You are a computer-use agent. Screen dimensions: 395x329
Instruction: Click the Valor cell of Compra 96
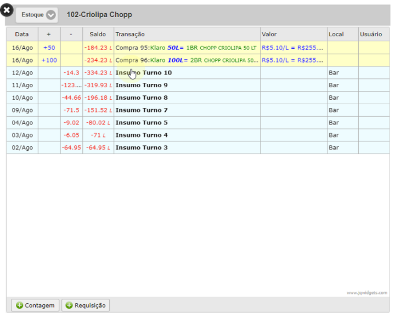294,60
